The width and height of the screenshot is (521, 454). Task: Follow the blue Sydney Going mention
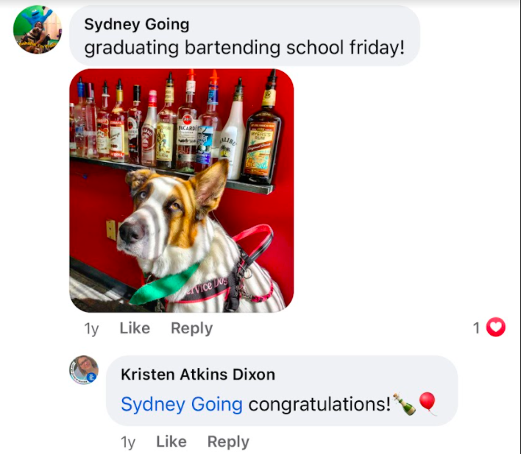[x=182, y=404]
